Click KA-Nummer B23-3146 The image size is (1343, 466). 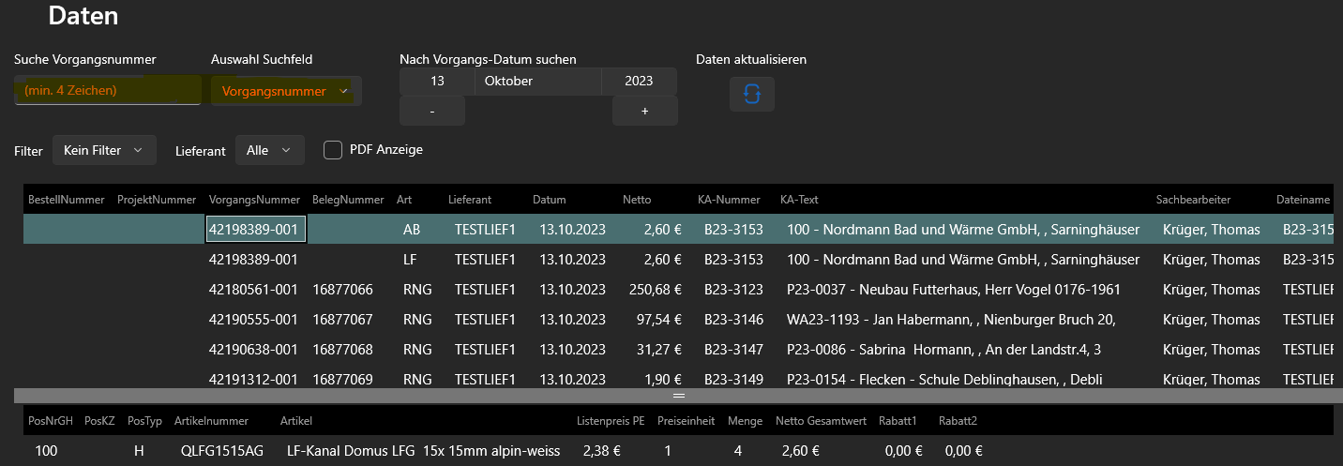[733, 320]
